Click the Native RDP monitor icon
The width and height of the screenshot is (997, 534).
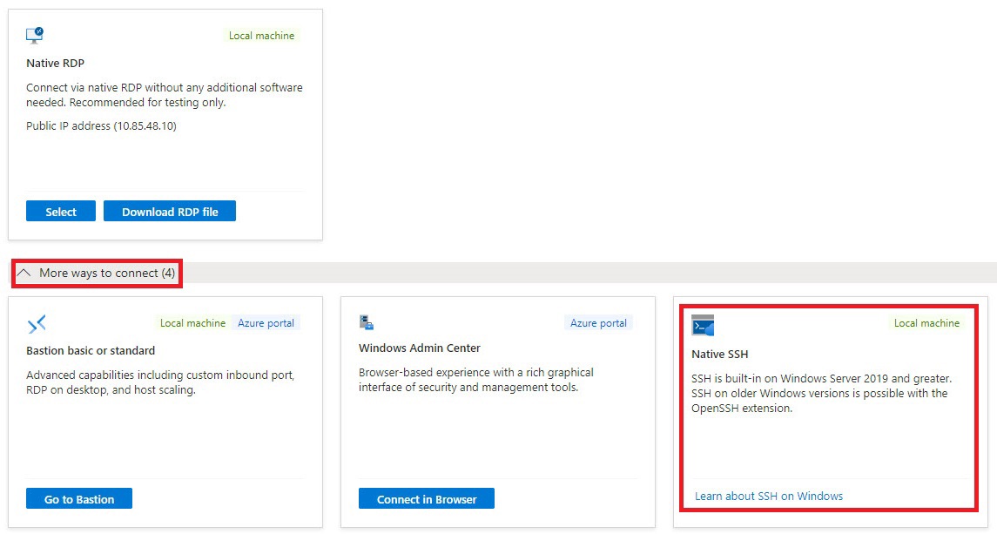pyautogui.click(x=34, y=35)
